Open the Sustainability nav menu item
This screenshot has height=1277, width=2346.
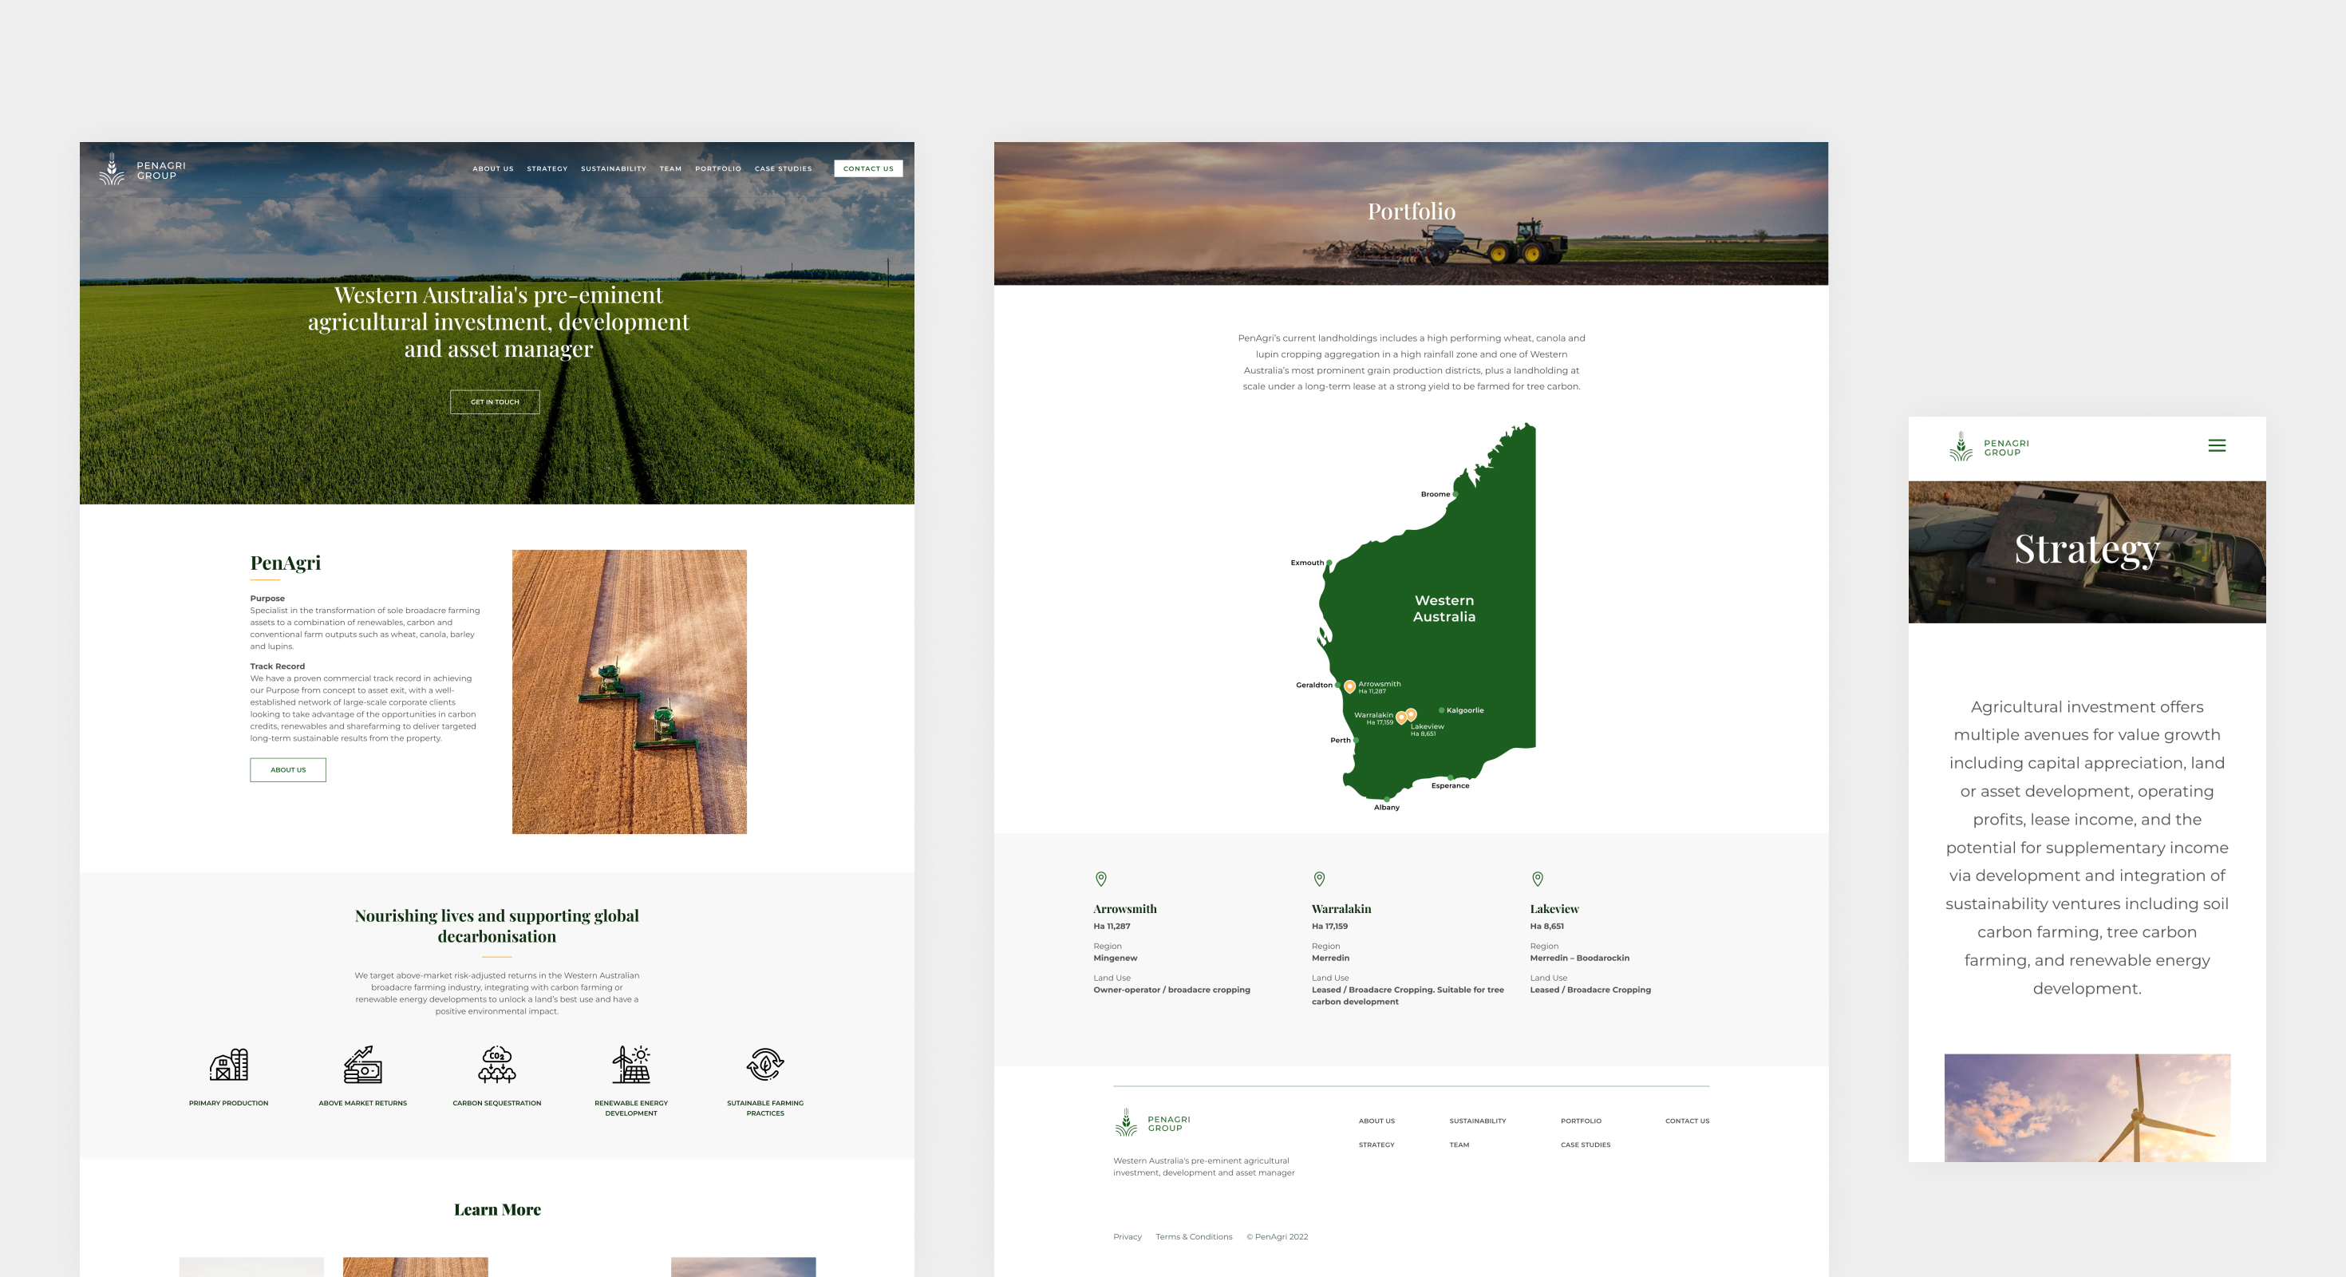(613, 168)
